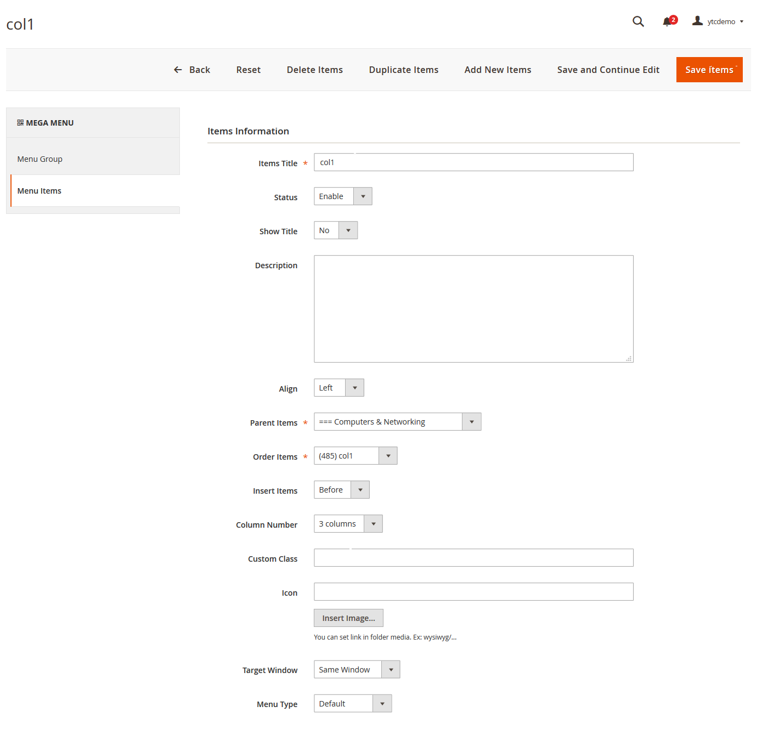Image resolution: width=762 pixels, height=746 pixels.
Task: Click Duplicate Items in the toolbar
Action: click(403, 70)
